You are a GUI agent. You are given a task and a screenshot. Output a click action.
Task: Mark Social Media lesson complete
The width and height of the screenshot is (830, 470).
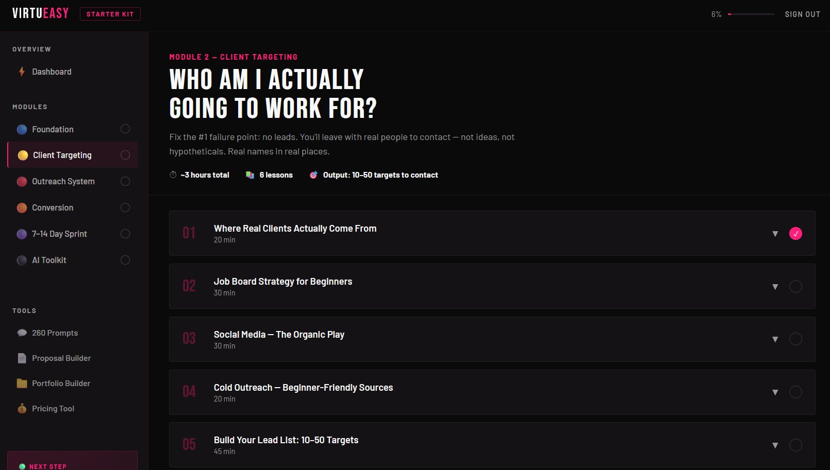[x=795, y=339]
